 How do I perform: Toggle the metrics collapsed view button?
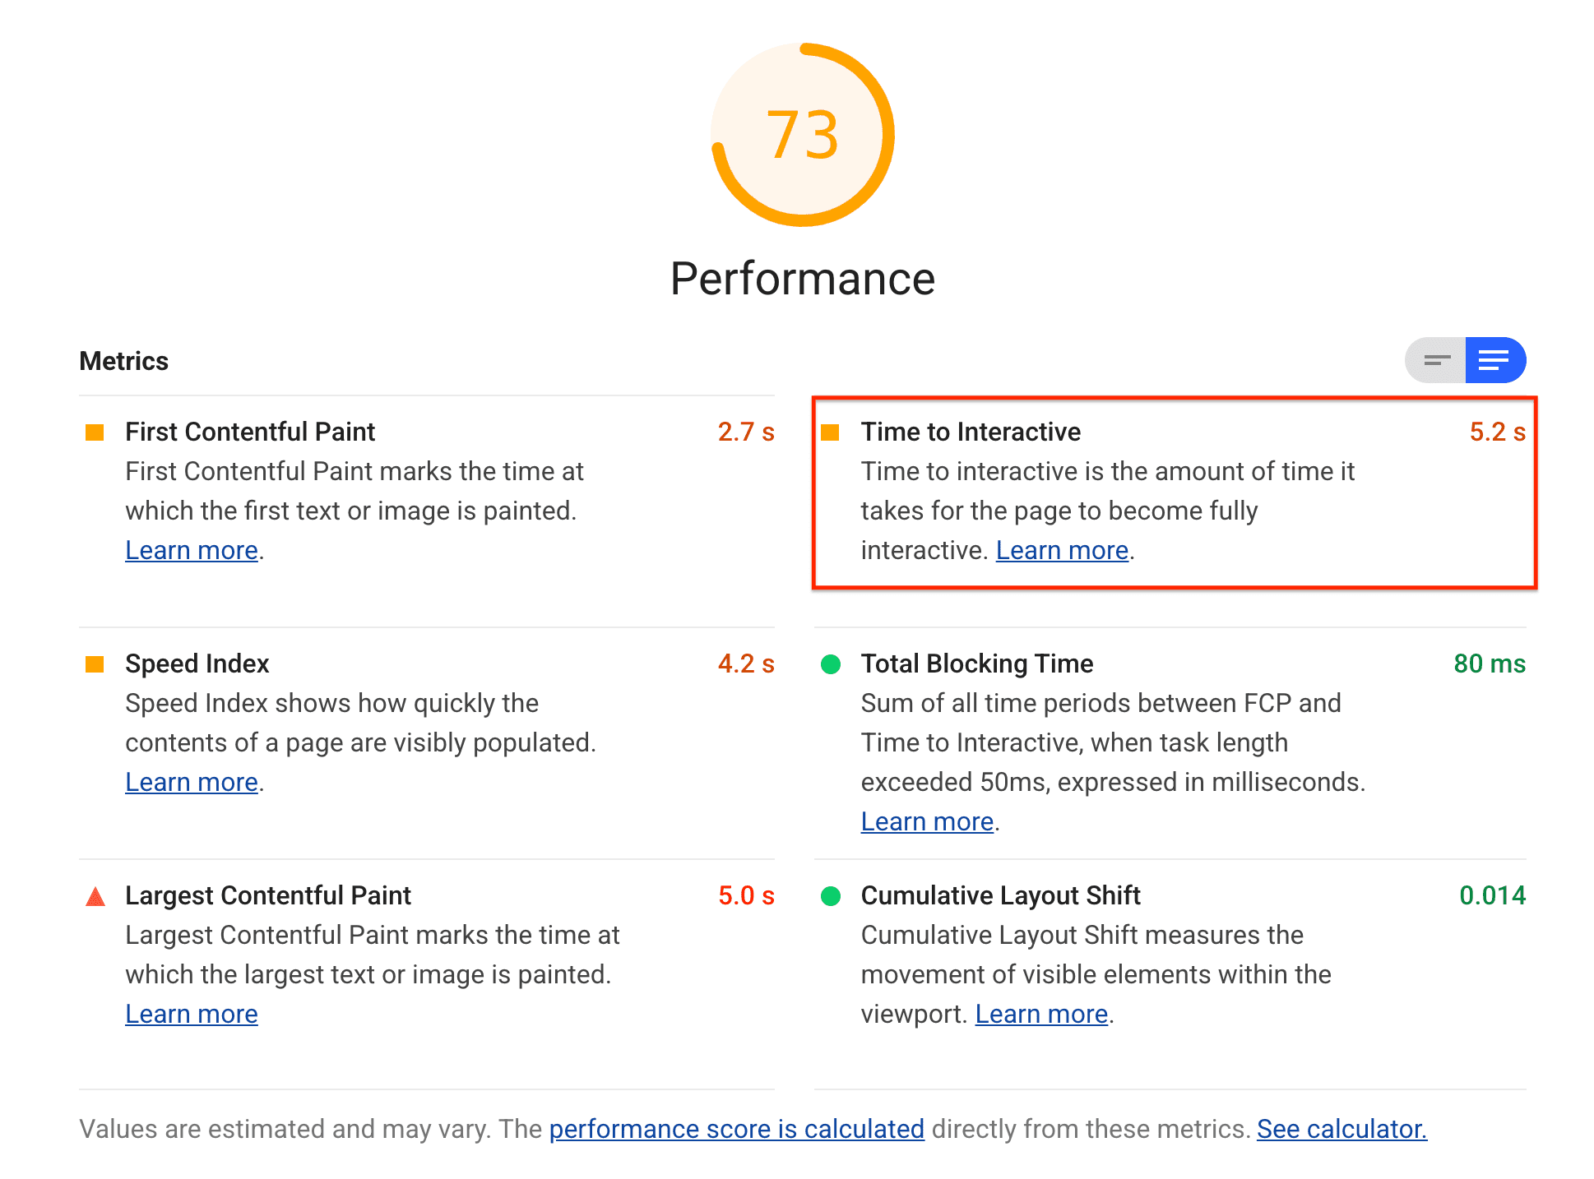click(x=1434, y=360)
